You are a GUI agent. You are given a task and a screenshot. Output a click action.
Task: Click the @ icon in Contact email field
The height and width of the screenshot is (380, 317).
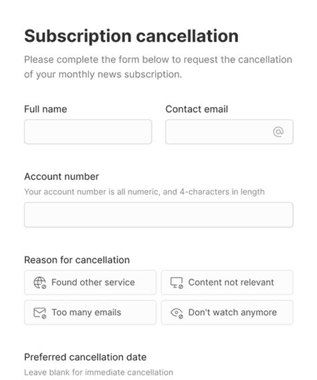[278, 132]
